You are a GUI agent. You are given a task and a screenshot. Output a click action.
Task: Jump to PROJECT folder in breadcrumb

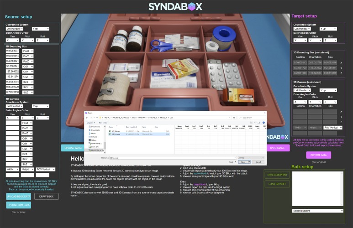(x=163, y=118)
